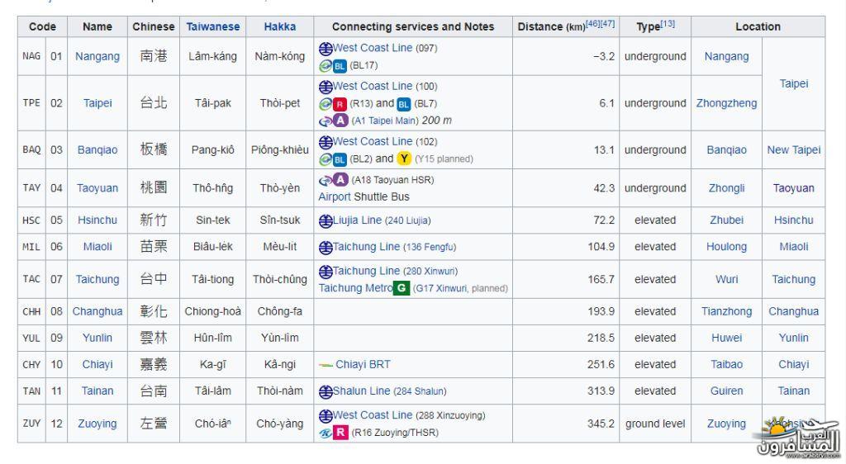Click the Zhongzheng district link
The height and width of the screenshot is (464, 846).
click(x=726, y=104)
